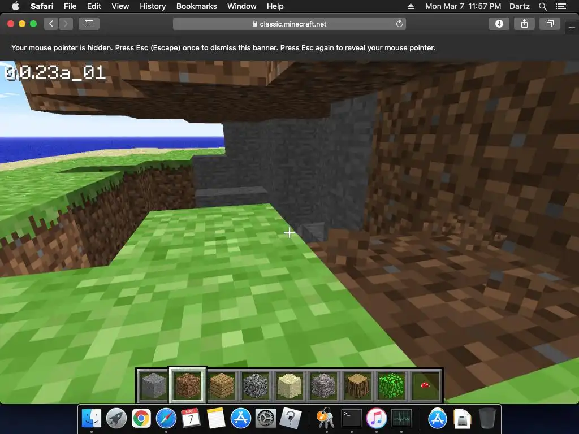Click the 0.0.23a_01 version text

tap(55, 73)
